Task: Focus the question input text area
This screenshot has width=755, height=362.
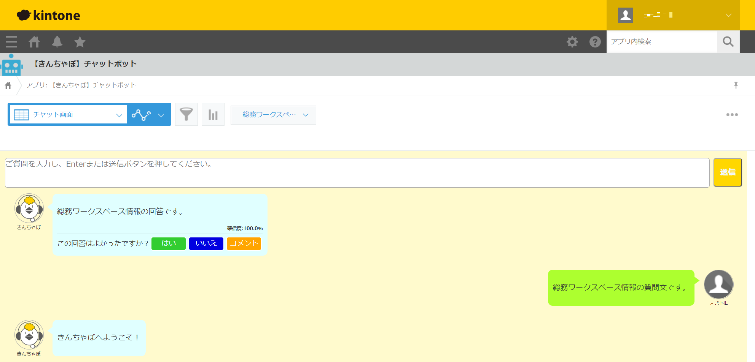Action: (357, 173)
